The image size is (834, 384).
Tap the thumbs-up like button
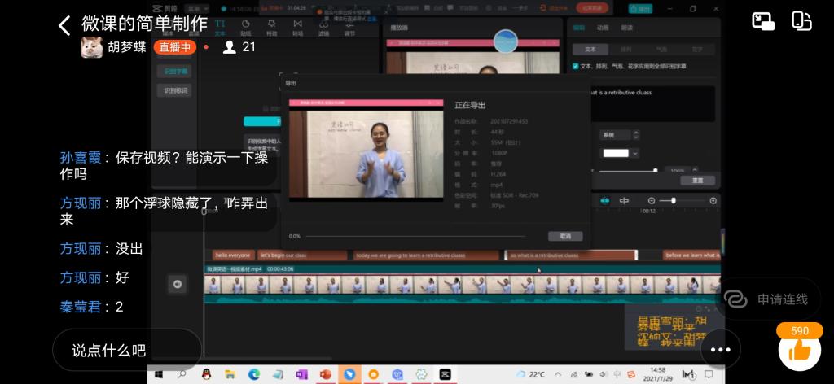799,351
